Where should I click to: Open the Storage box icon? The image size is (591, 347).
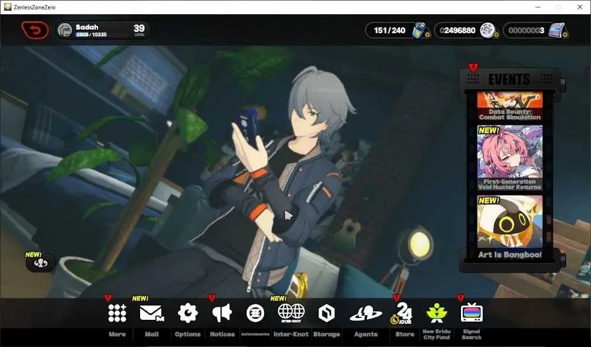[326, 313]
